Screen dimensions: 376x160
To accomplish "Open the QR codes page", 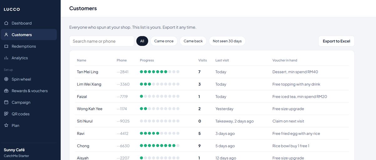I will pyautogui.click(x=29, y=114).
